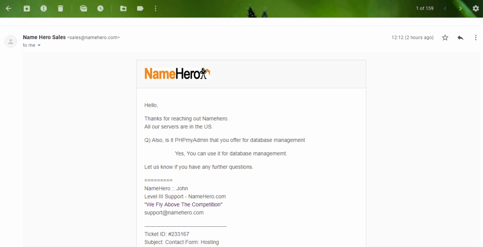Click the Ticket ID: #233167 text
The height and width of the screenshot is (247, 483).
(166, 234)
